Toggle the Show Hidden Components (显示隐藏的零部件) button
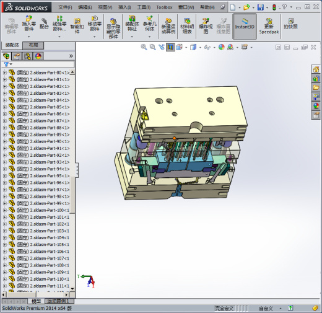 (x=113, y=29)
